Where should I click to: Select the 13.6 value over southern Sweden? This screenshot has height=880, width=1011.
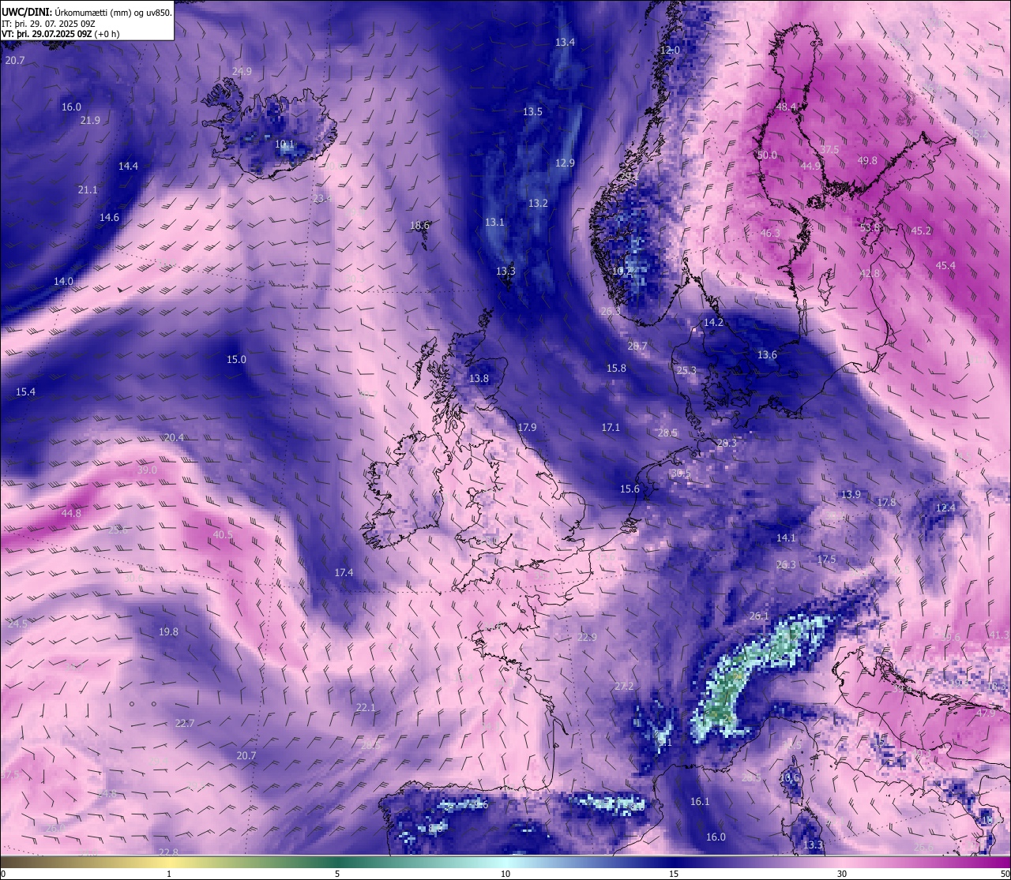pos(767,354)
